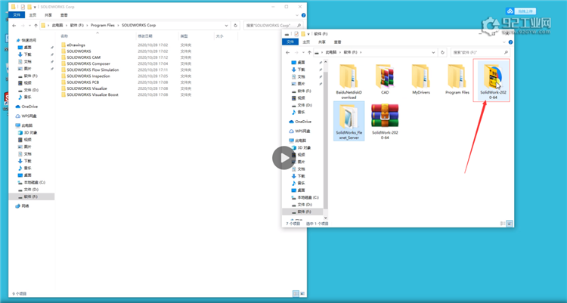Switch to details view in F: drive window
Viewport: 567px width, 303px height.
[503, 224]
